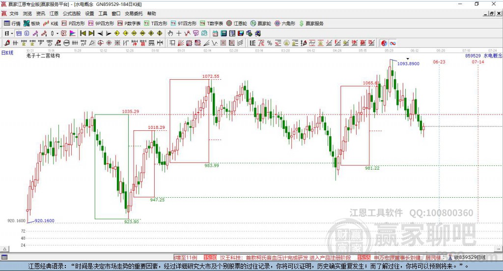503x271 pixels.
Task: Click the blue infinity loop icon
Action: (392, 43)
